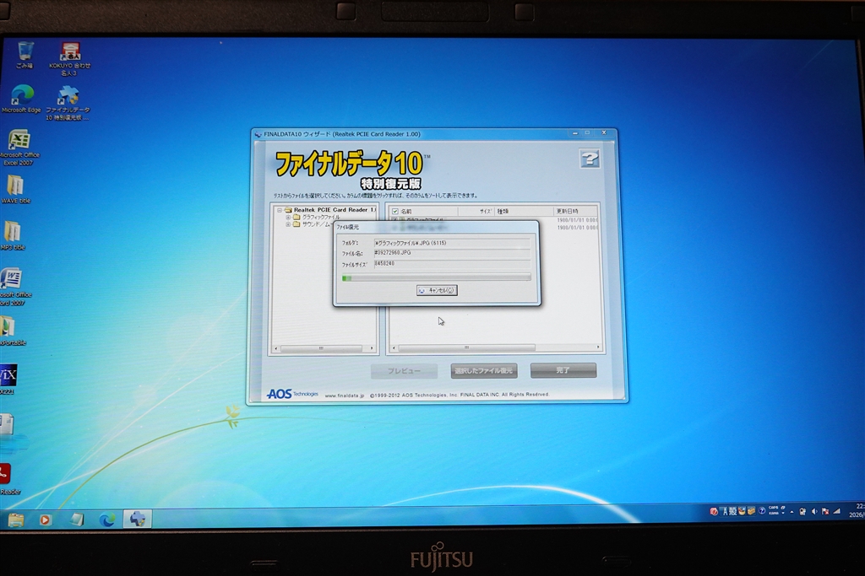Click the ファイル名 field showing #39272960.JPG
Screen dimensions: 865x576
[452, 253]
